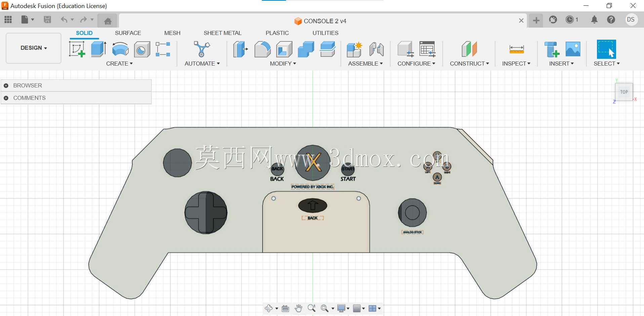Screen dimensions: 644x316
Task: Select the Press Pull tool
Action: (240, 49)
